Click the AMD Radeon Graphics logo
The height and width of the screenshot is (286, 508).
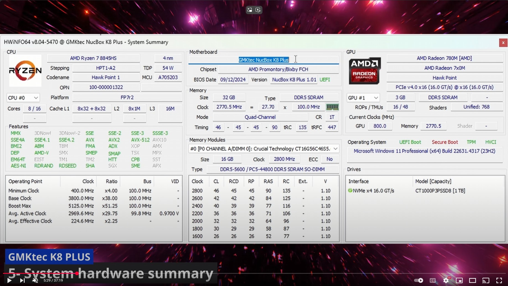pos(365,71)
